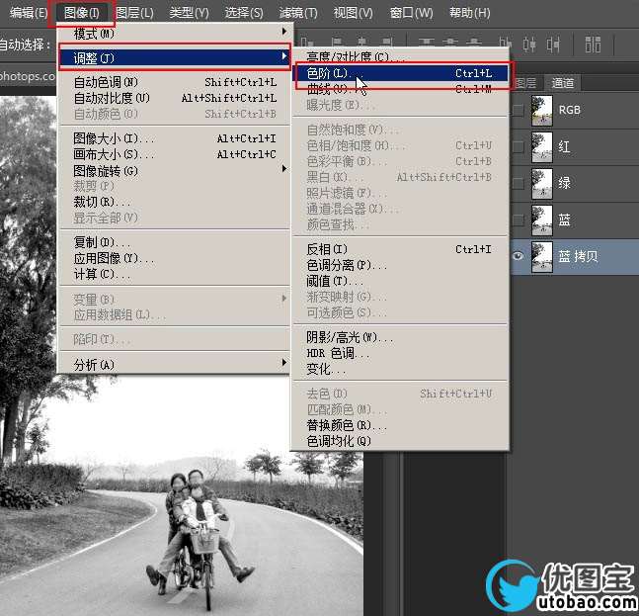
Task: Toggle visibility box of 蓝 channel
Action: [518, 220]
